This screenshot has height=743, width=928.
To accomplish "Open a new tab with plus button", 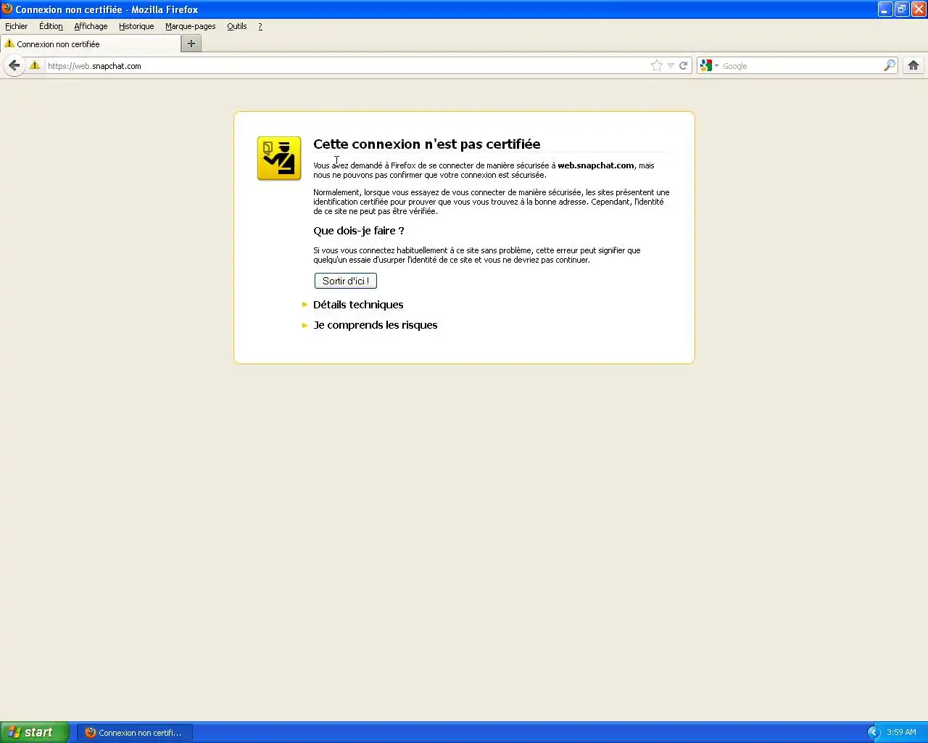I will click(191, 44).
